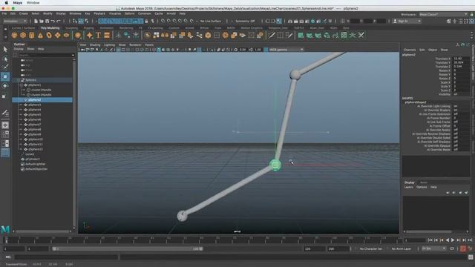Open the Modify menu
The image size is (475, 267).
pyautogui.click(x=47, y=13)
